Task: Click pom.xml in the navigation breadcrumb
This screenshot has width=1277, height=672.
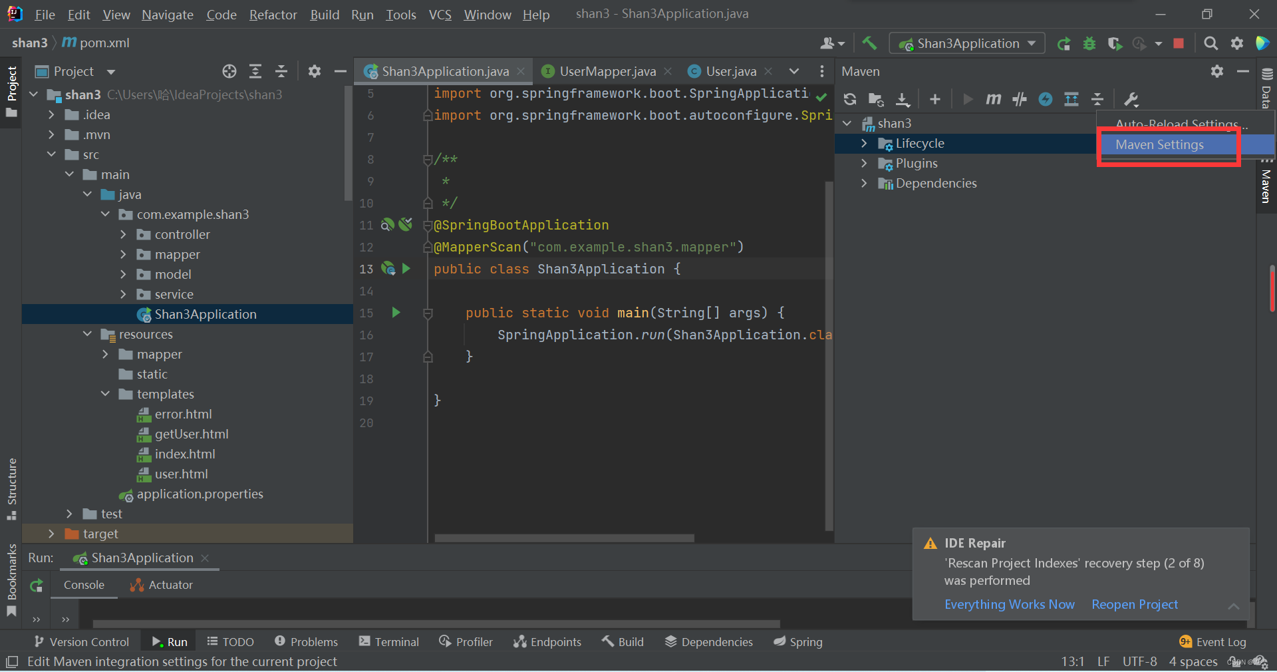Action: click(104, 43)
